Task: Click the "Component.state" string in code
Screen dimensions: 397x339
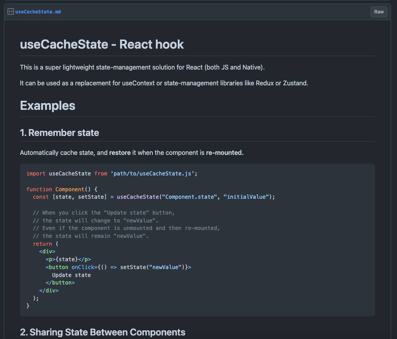Action: pyautogui.click(x=189, y=197)
